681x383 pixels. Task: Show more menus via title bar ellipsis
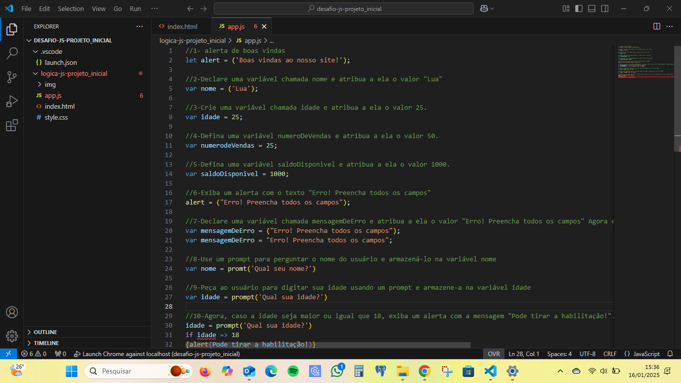tap(155, 8)
